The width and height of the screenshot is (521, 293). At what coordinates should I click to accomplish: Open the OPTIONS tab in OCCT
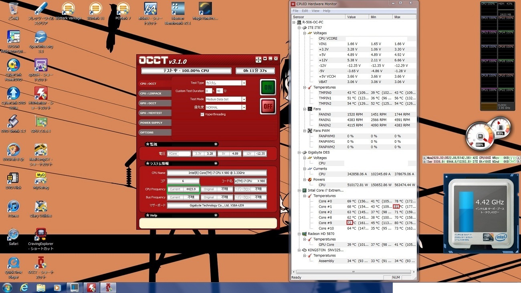click(x=155, y=132)
